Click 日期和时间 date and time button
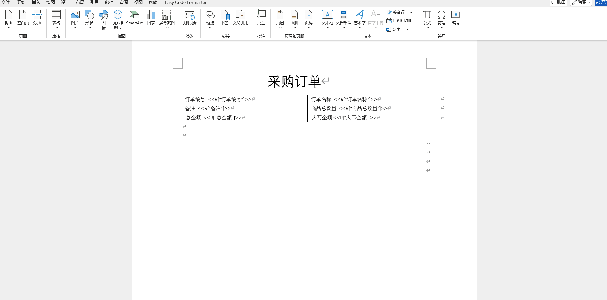607x300 pixels. (x=399, y=21)
